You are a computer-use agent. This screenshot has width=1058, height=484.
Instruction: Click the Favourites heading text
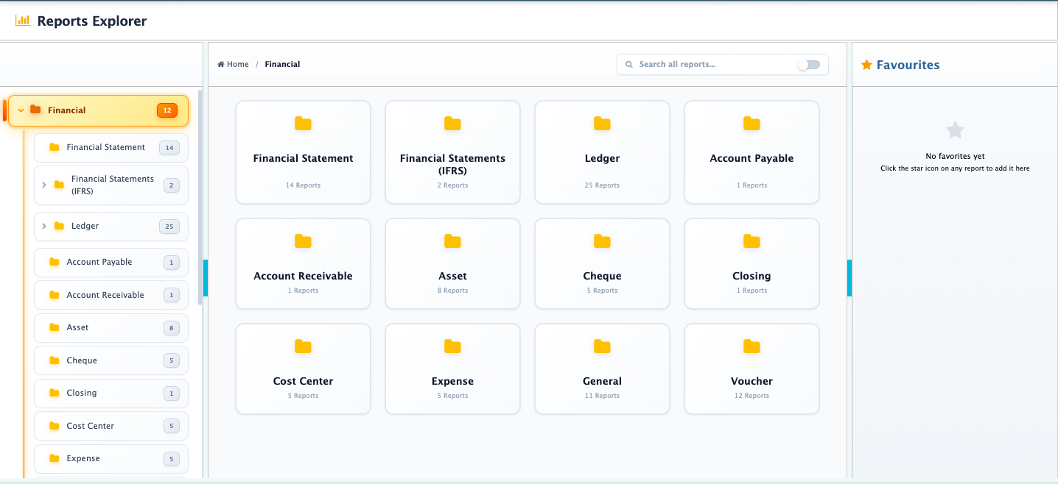point(908,65)
